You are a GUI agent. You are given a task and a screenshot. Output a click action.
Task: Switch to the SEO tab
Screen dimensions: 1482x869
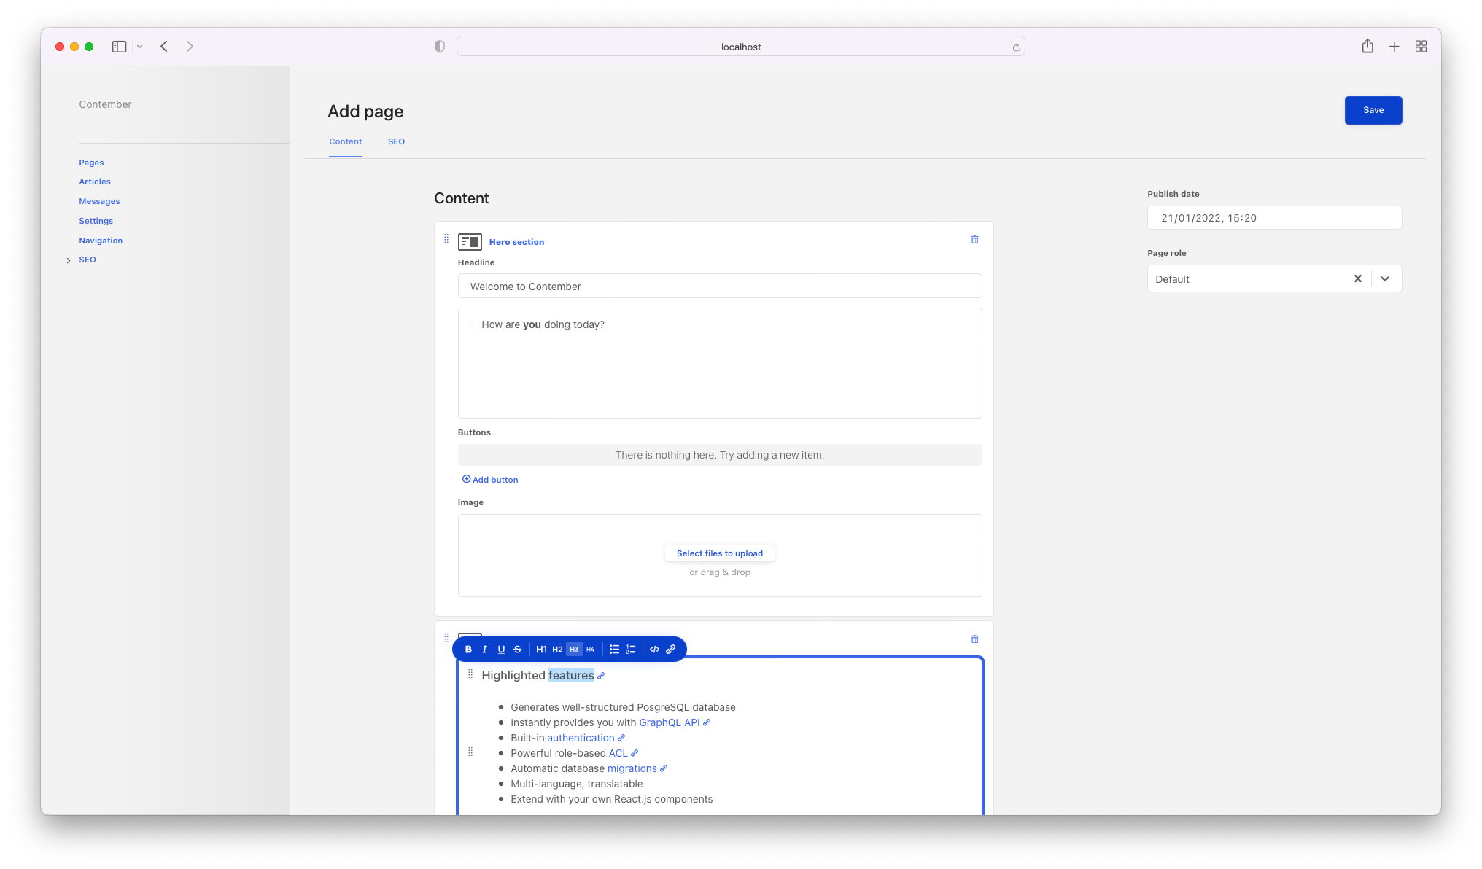click(396, 141)
